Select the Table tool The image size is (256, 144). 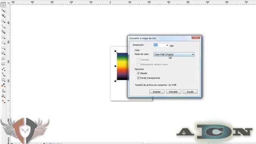(3, 64)
